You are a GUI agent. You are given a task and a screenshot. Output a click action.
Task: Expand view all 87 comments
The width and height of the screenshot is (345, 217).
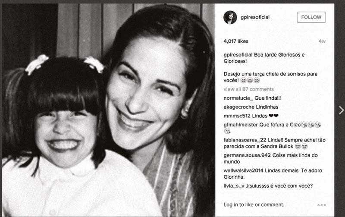pyautogui.click(x=248, y=89)
